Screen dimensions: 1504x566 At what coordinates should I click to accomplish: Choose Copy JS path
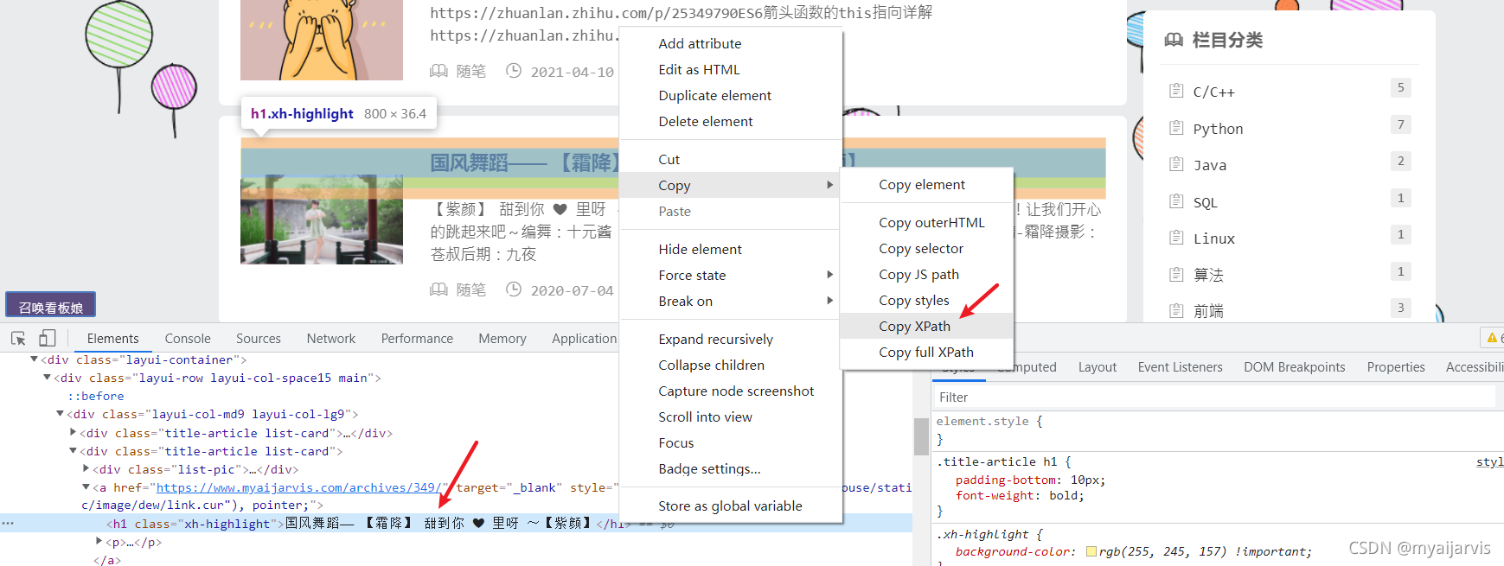(x=926, y=274)
